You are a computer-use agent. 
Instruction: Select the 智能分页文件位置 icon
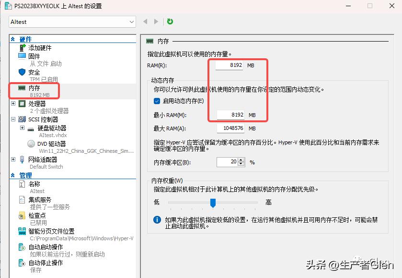(21, 230)
